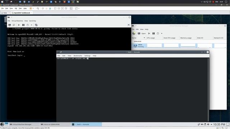This screenshot has width=230, height=129.
Task: Click the VMware suspend (pause) toolbar button
Action: pyautogui.click(x=31, y=8)
